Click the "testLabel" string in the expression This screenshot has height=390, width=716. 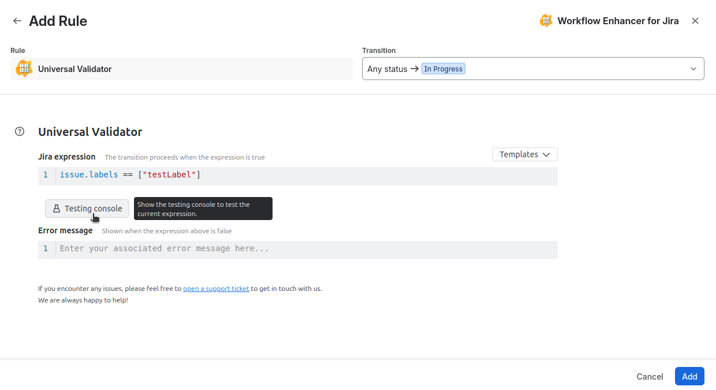169,175
